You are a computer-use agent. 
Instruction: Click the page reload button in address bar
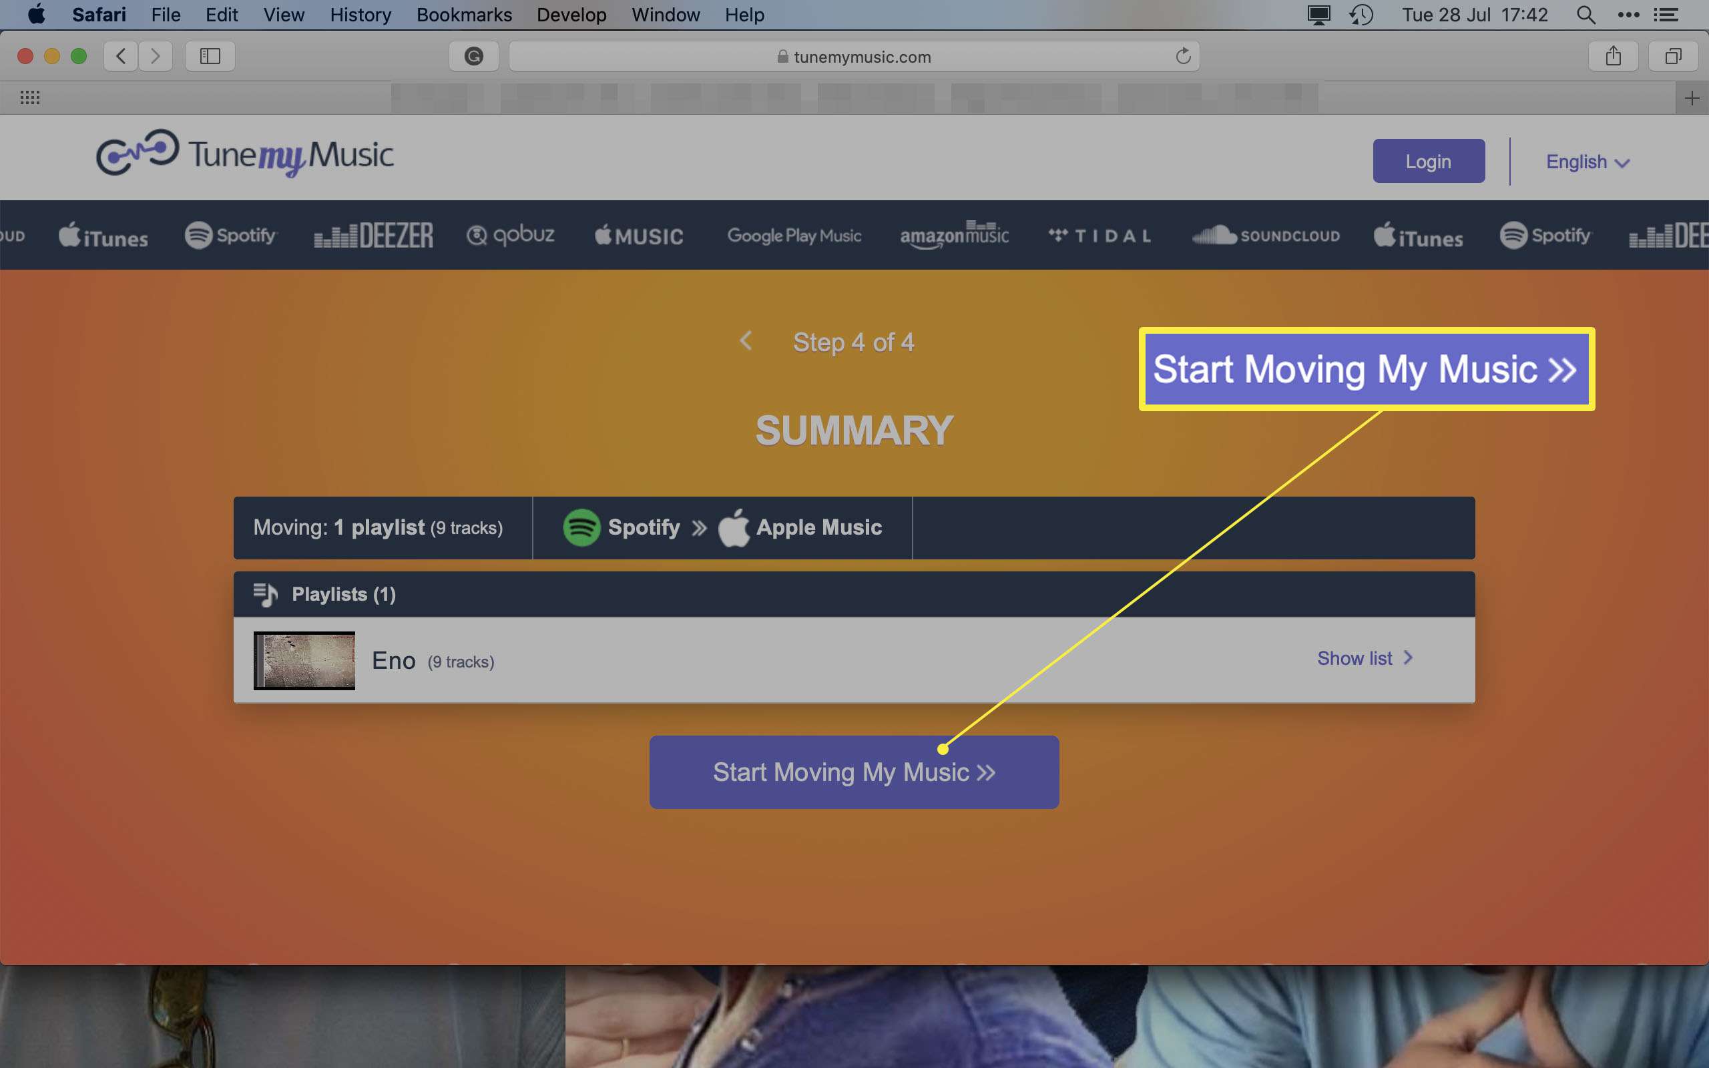[x=1182, y=55]
